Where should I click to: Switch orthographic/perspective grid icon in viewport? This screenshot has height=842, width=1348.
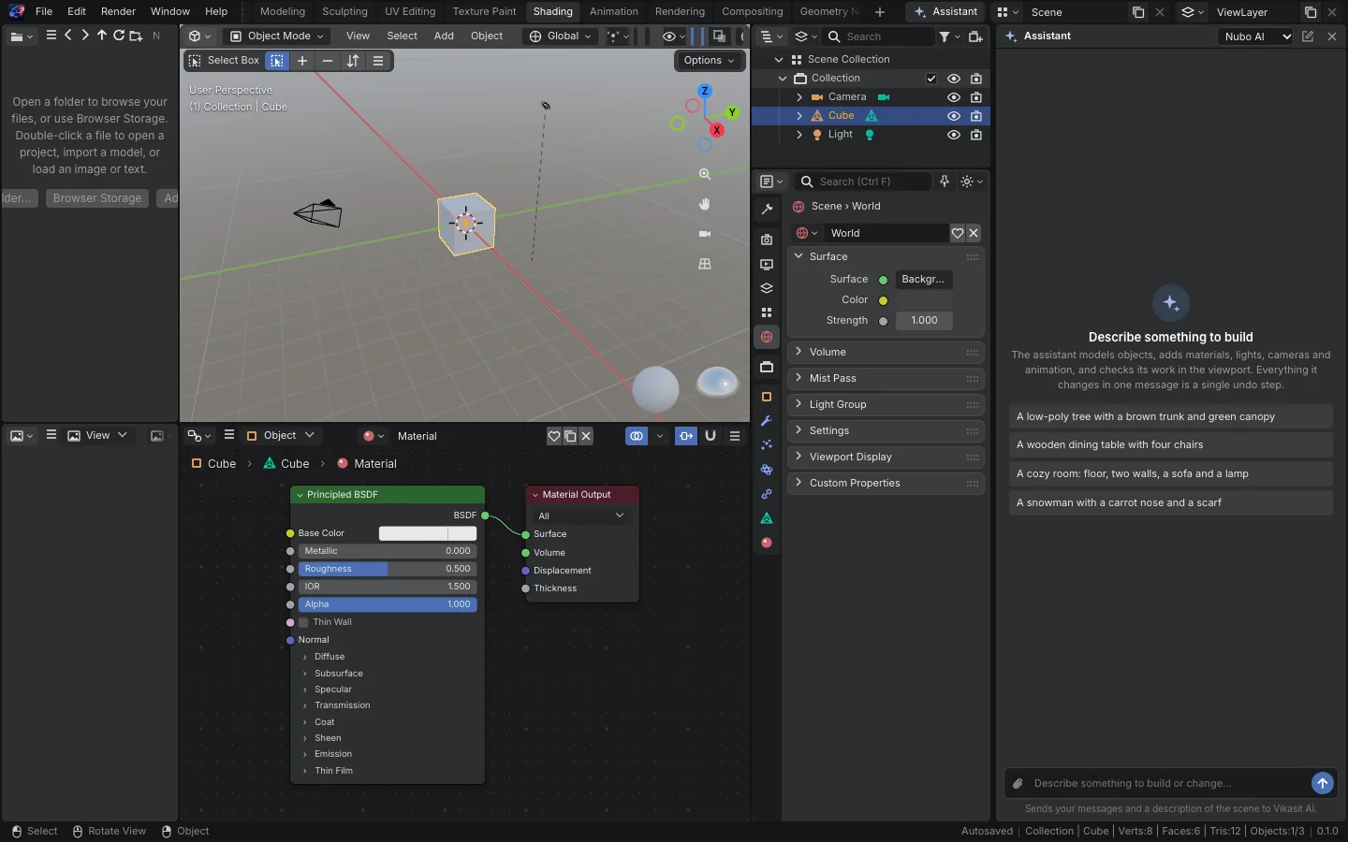point(705,264)
